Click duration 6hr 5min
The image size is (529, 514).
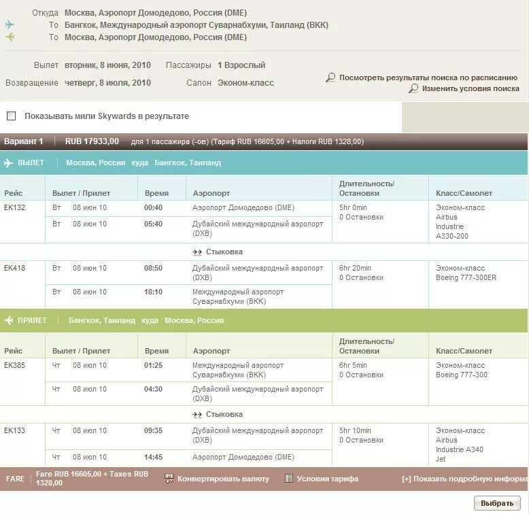point(353,365)
